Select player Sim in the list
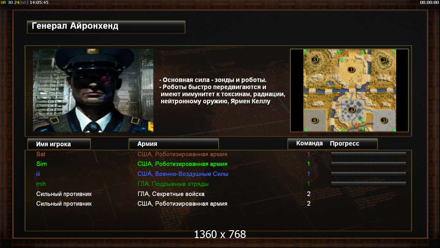This screenshot has height=248, width=440. pos(41,164)
